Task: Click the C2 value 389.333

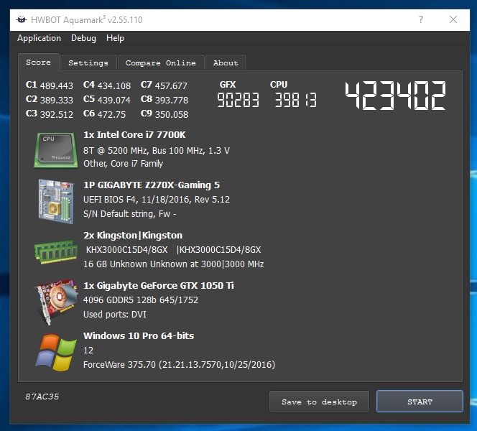Action: pyautogui.click(x=57, y=100)
